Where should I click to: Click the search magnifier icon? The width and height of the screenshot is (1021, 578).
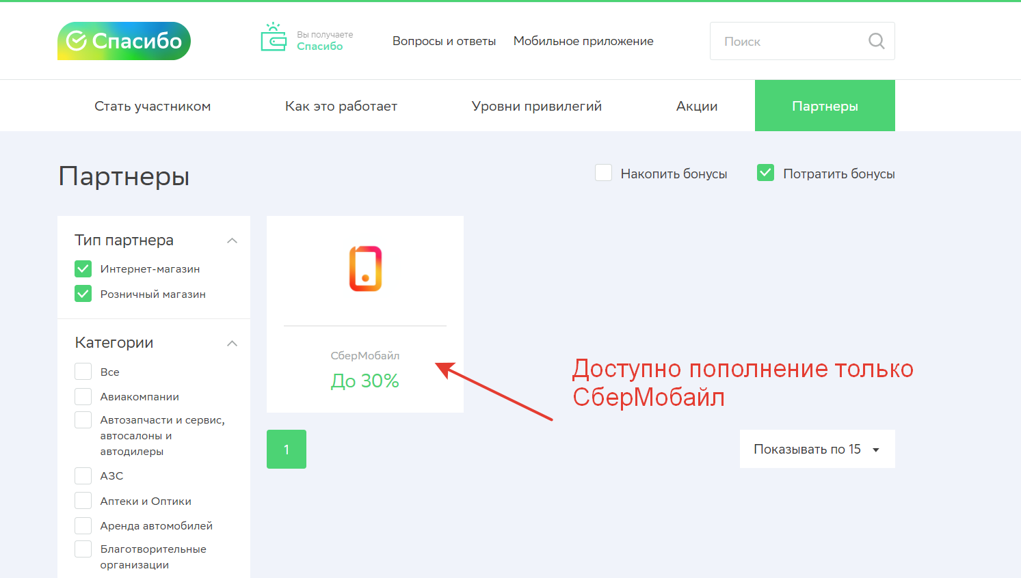click(x=876, y=41)
